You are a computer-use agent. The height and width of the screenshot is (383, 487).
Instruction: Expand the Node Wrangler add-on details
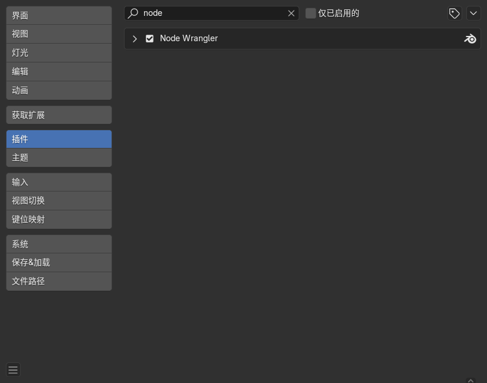coord(135,38)
